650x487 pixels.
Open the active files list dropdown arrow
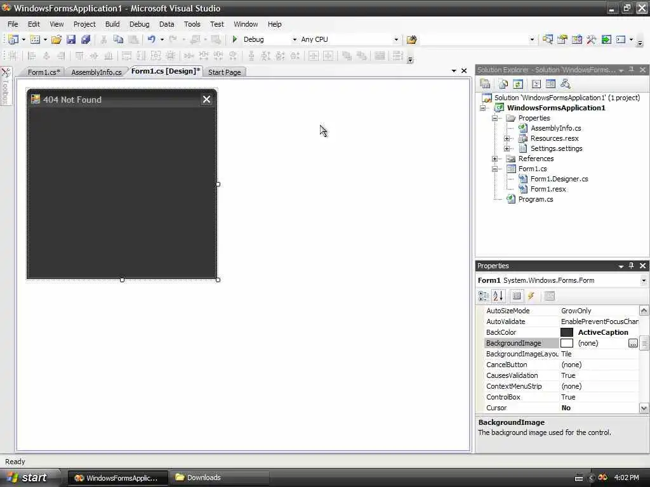coord(454,71)
